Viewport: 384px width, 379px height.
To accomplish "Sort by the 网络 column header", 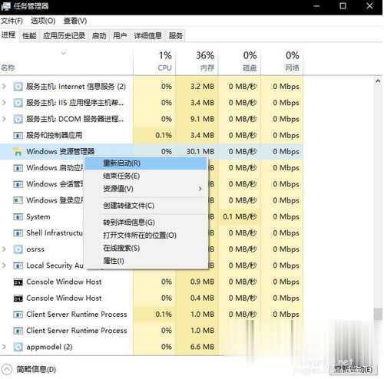I will (x=282, y=61).
